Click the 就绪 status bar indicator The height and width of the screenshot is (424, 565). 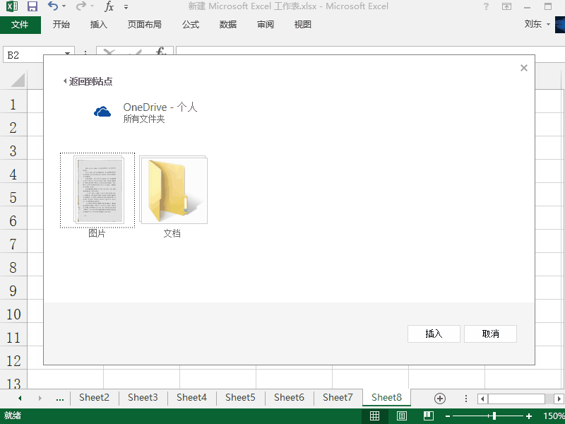click(13, 416)
